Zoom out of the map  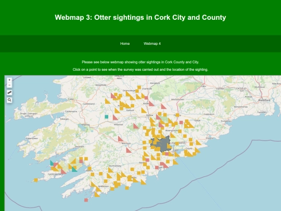point(9,85)
